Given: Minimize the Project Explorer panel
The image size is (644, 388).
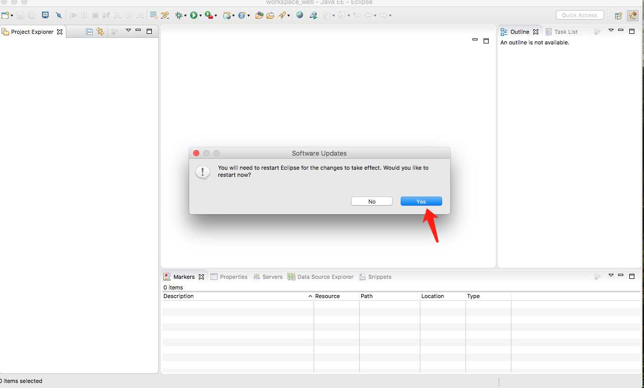Looking at the screenshot, I should click(138, 30).
